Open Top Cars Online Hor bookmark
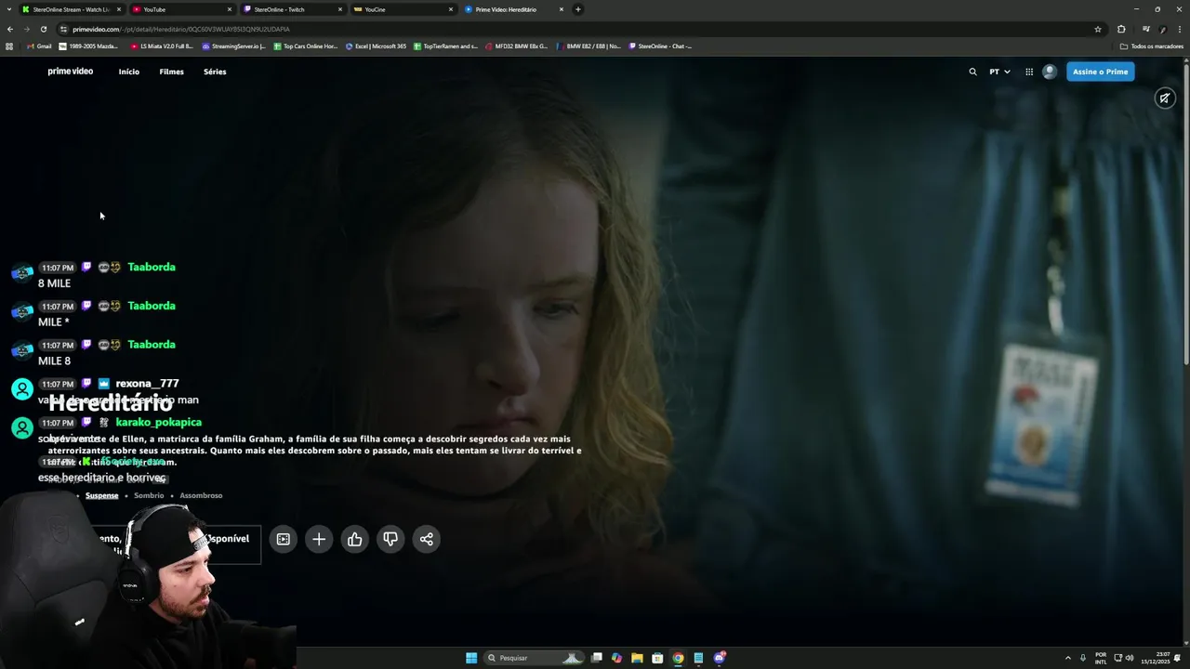Screen dimensions: 1190x669 tap(306, 46)
